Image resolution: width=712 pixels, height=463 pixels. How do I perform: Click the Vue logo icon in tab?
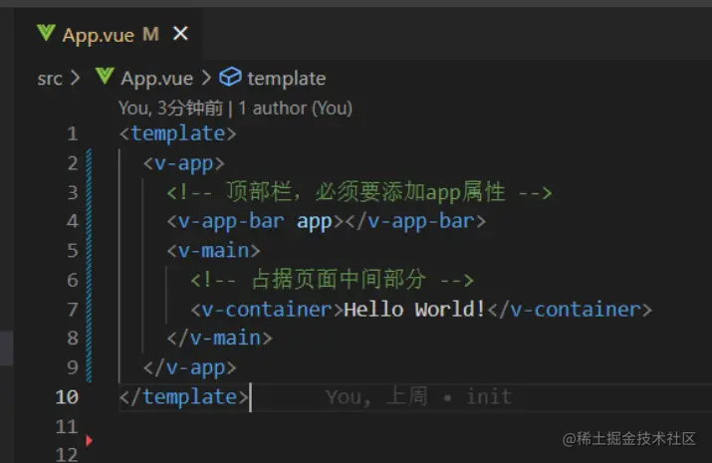coord(46,33)
